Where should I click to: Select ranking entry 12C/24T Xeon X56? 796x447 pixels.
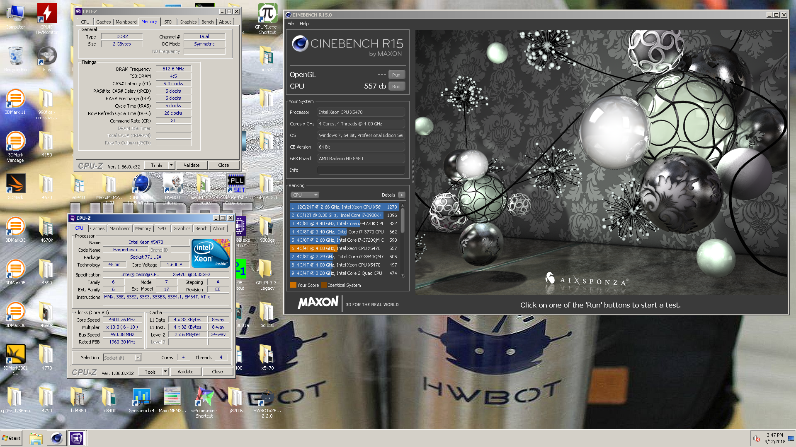click(x=345, y=207)
